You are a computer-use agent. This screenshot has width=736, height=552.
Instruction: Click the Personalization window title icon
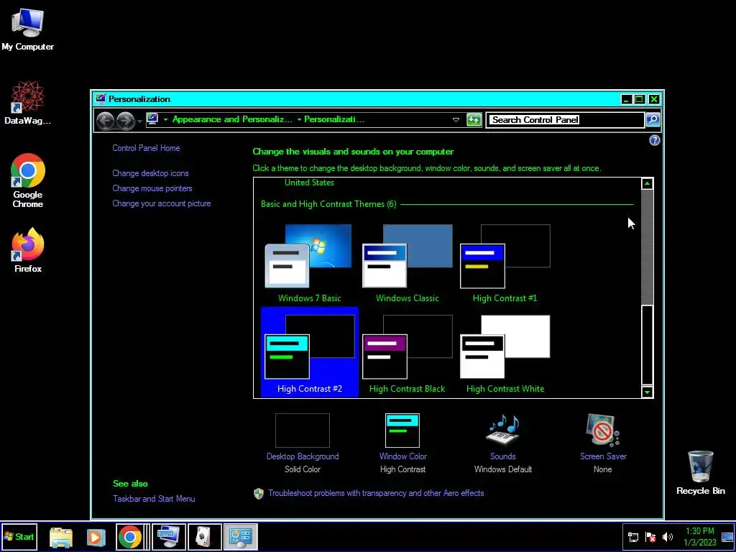[100, 98]
